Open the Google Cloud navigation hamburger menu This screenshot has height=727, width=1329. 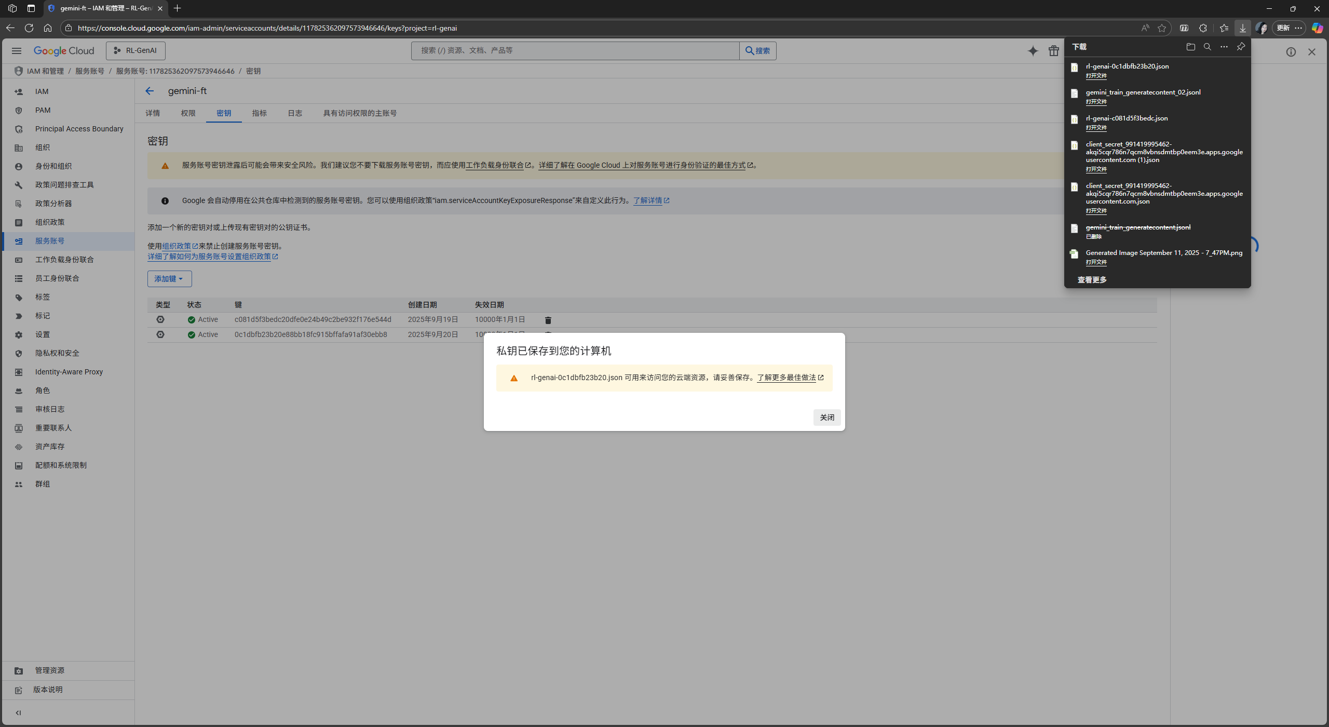pos(17,50)
